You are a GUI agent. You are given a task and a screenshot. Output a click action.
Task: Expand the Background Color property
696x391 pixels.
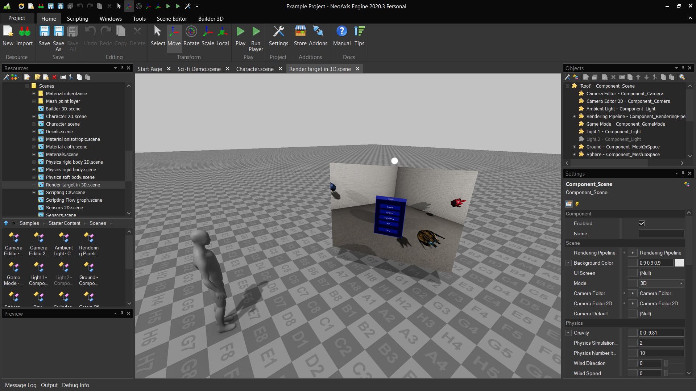pyautogui.click(x=568, y=263)
